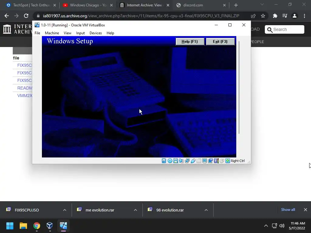This screenshot has width=311, height=233.
Task: Open VirtualBox Devices menu
Action: pyautogui.click(x=96, y=33)
